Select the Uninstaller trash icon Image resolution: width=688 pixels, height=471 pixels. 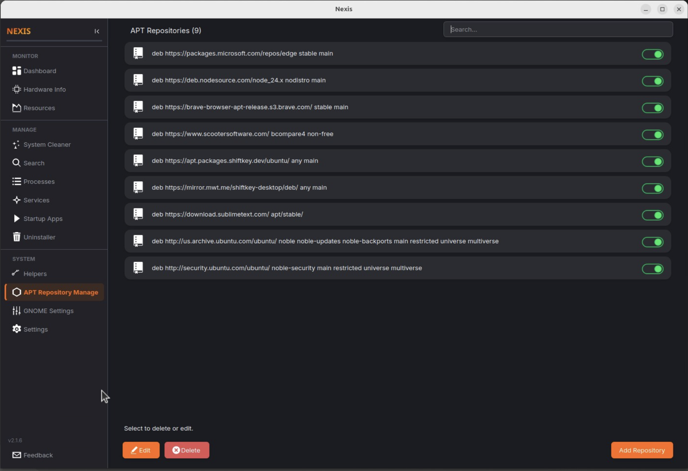pyautogui.click(x=16, y=237)
